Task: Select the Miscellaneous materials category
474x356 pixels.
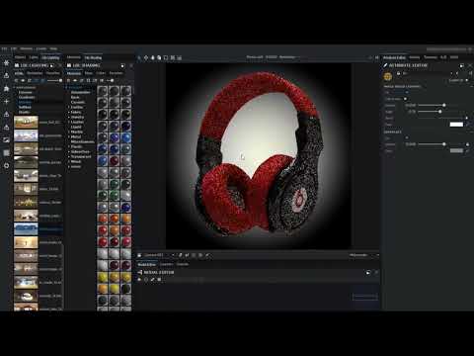Action: (82, 141)
